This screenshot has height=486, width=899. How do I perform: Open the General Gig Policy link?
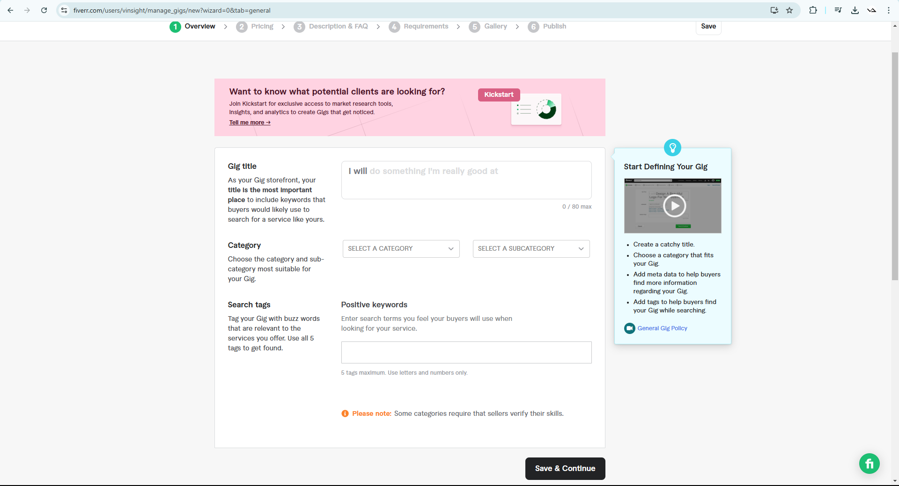(x=662, y=328)
